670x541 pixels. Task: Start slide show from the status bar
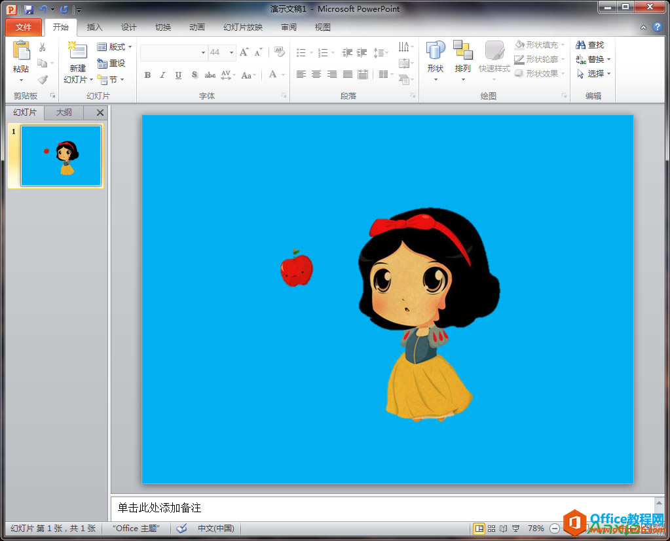tap(515, 529)
